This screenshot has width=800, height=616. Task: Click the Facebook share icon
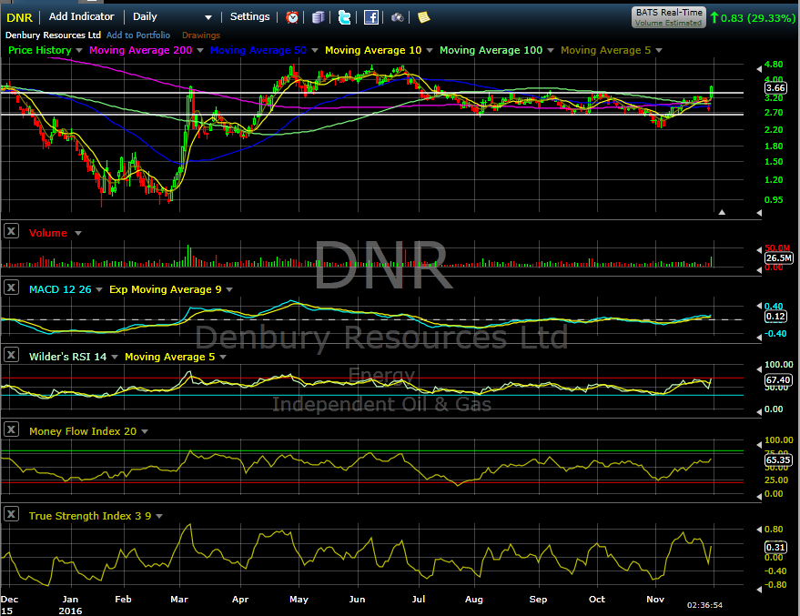point(370,17)
